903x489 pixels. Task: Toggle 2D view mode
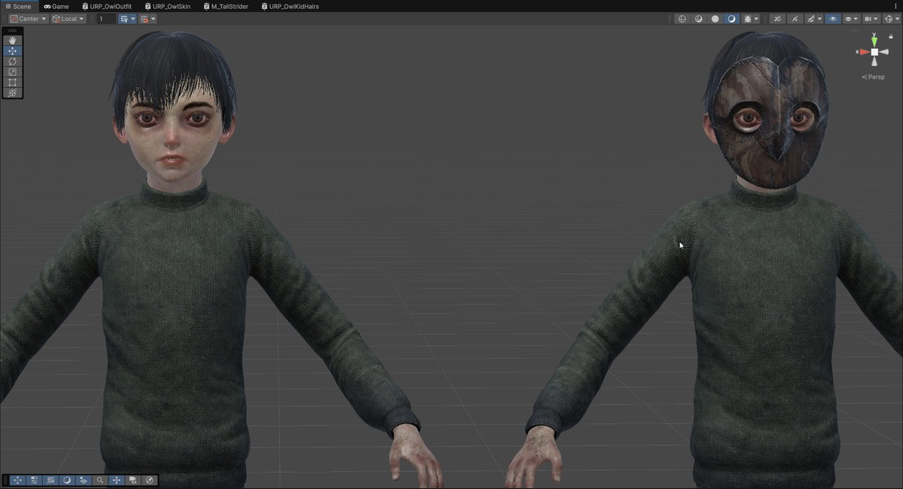(x=777, y=19)
